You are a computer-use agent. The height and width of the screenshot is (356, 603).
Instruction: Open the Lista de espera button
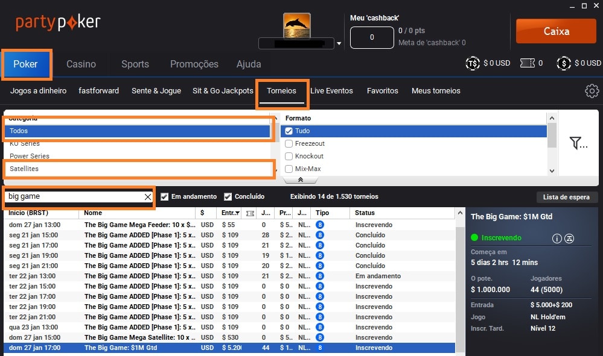point(566,197)
